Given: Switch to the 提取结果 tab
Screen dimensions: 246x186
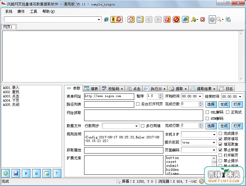Looking at the screenshot, I should 203,89.
